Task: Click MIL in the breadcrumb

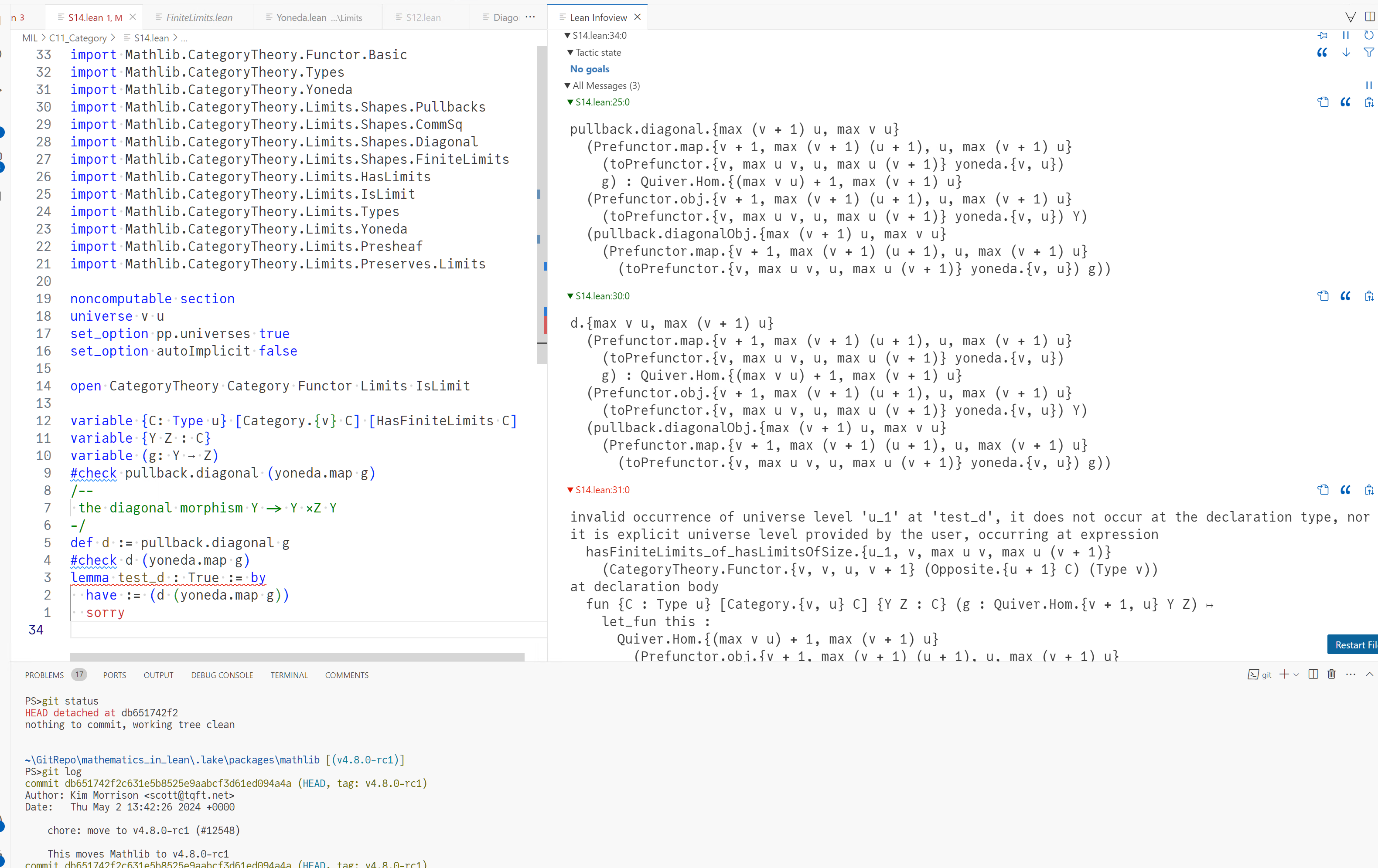Action: point(30,38)
